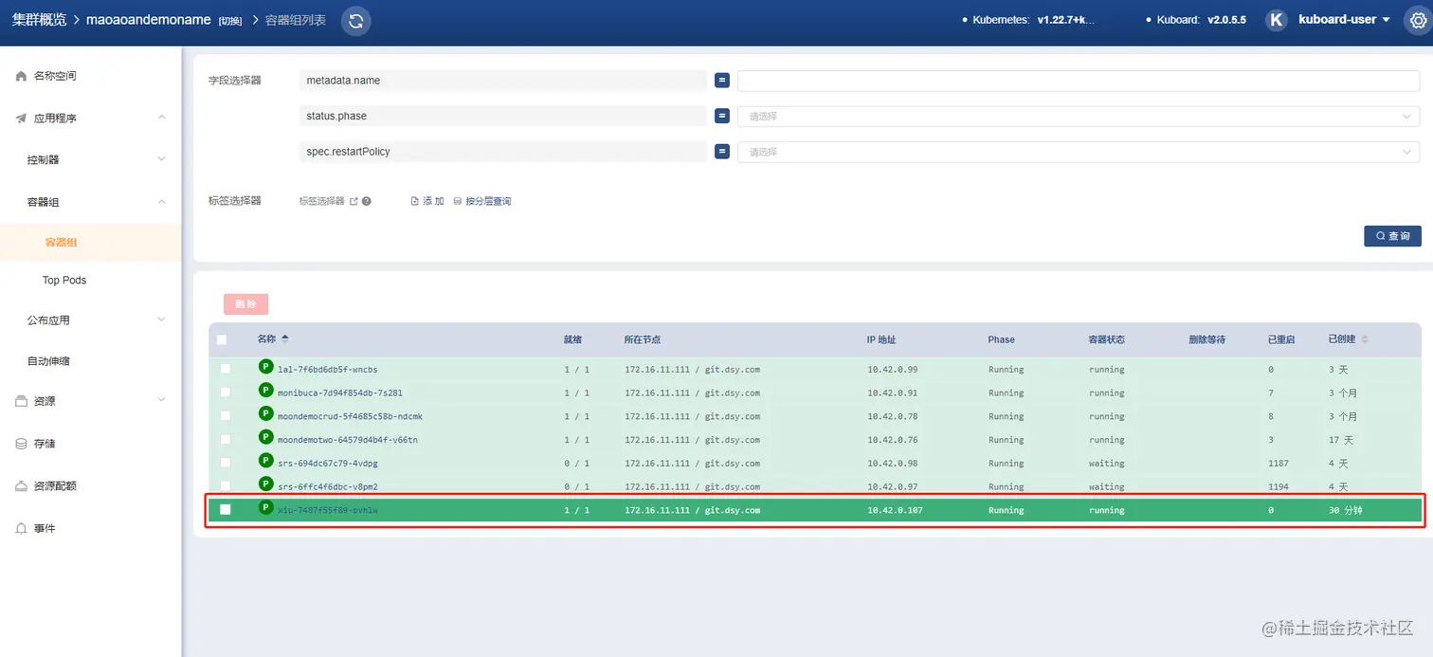Check the box for srs-694dc67c79-4vdpg
Viewport: 1433px width, 657px height.
pyautogui.click(x=226, y=463)
